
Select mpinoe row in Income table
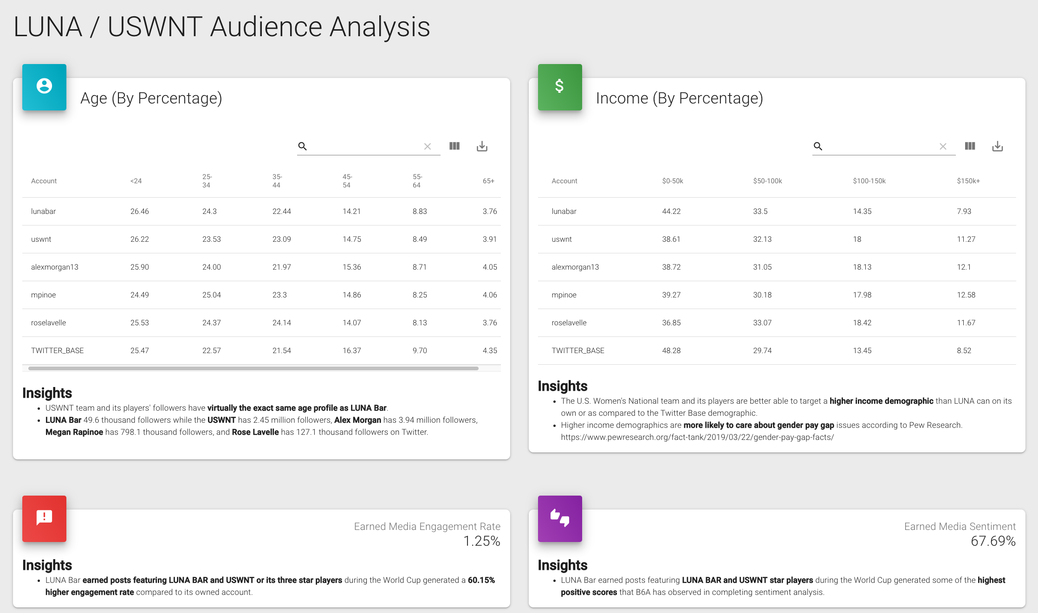tap(777, 295)
